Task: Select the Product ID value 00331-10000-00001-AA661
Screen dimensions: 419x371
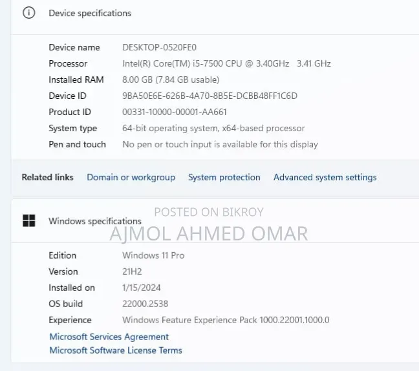Action: coord(175,112)
